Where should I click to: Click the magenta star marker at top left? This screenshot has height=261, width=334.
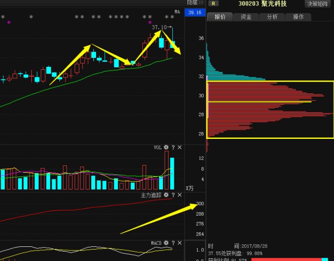pyautogui.click(x=9, y=22)
